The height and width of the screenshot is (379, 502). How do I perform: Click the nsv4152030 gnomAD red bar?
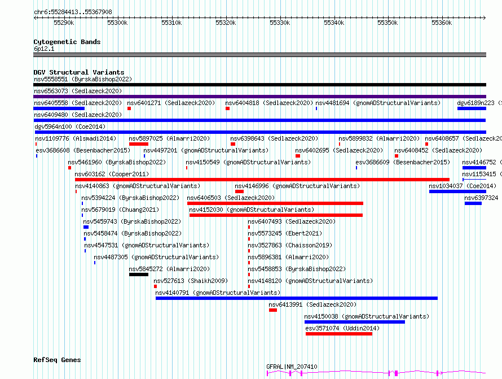click(276, 215)
